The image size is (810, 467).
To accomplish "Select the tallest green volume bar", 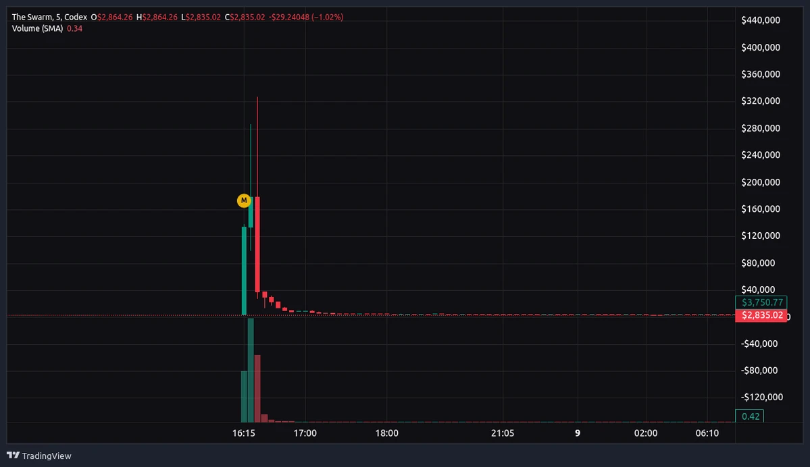I will tap(251, 370).
